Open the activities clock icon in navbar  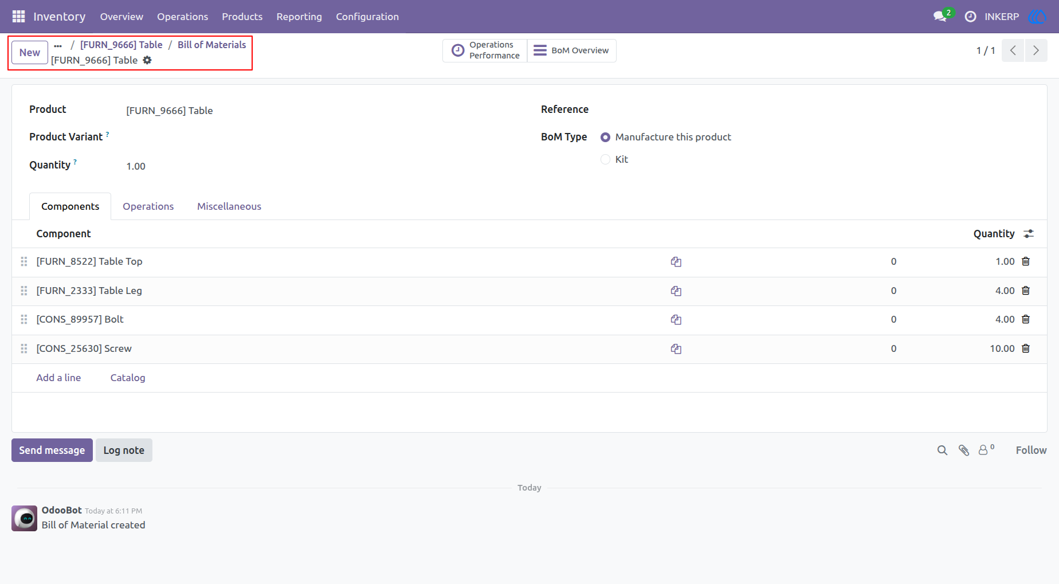pos(970,17)
